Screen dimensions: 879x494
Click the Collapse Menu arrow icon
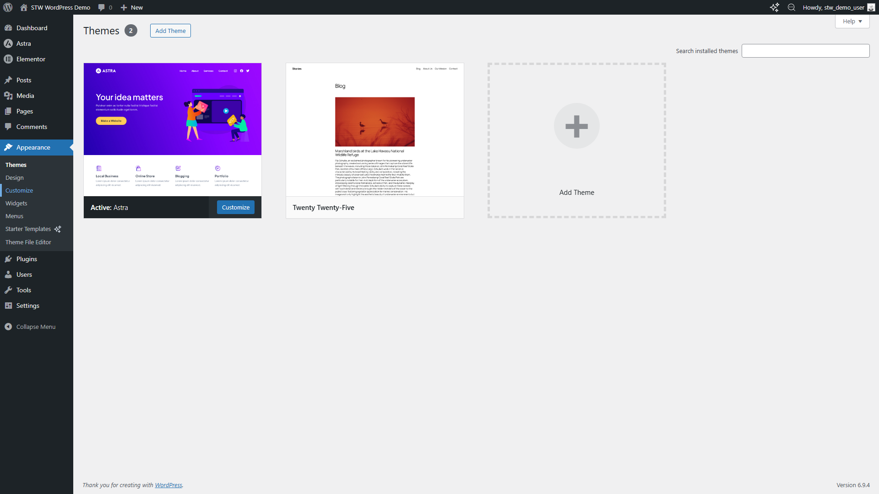[x=8, y=327]
